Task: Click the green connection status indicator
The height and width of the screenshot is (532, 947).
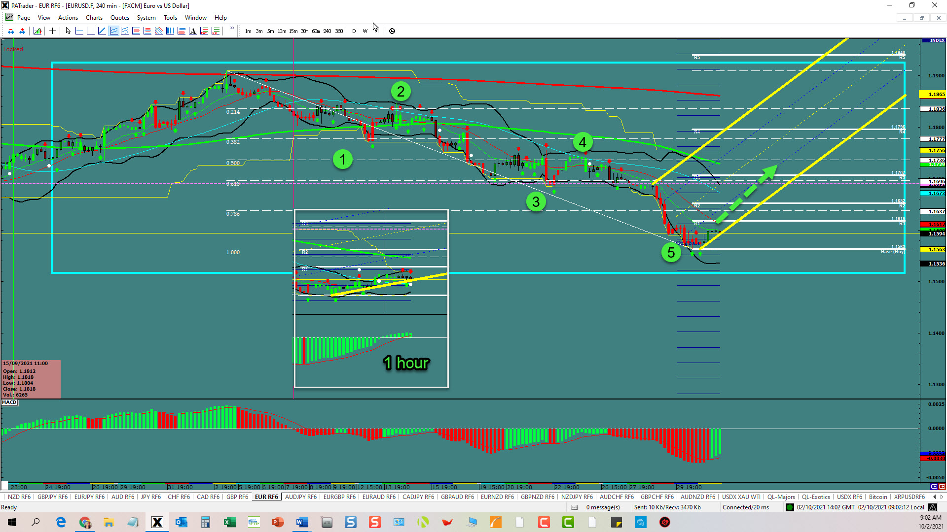Action: (790, 507)
